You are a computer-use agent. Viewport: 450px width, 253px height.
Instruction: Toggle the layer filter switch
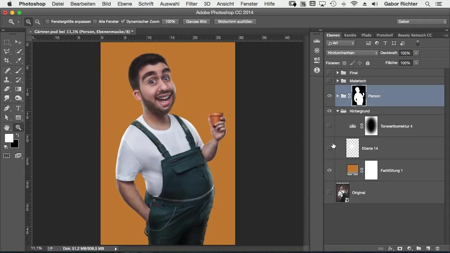[418, 43]
